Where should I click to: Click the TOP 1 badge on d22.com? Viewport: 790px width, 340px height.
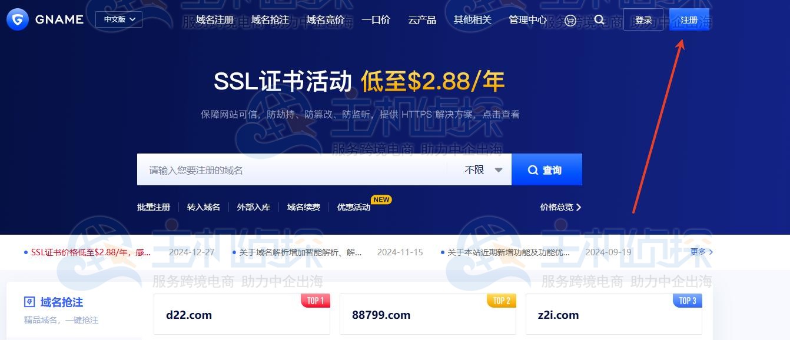[x=316, y=301]
